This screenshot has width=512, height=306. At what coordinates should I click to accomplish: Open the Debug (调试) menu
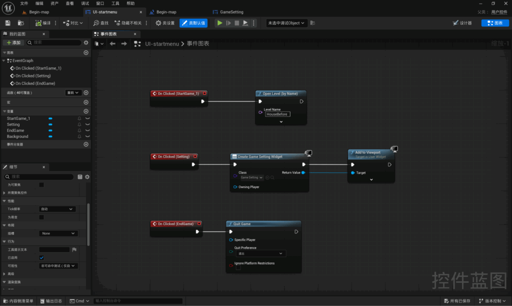85,3
